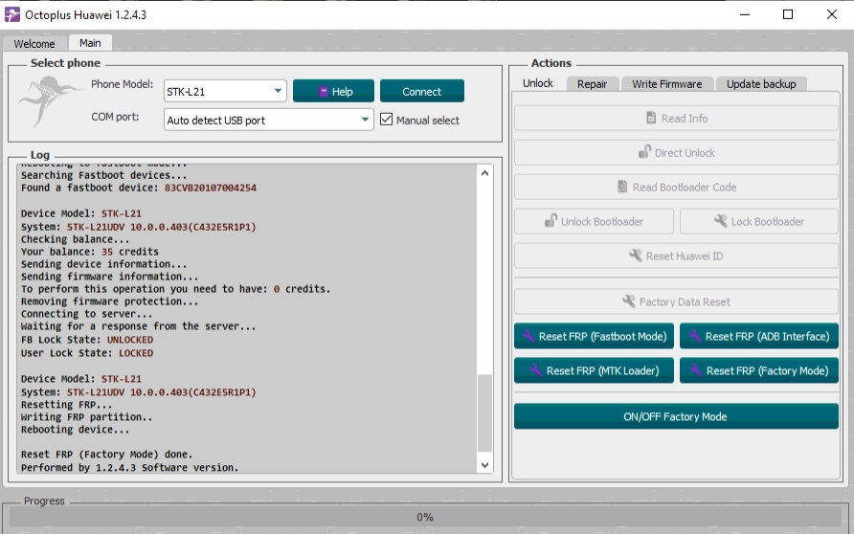This screenshot has width=854, height=534.
Task: Click log line 'Performed by 1.2.4.3 Software version.'
Action: click(129, 468)
